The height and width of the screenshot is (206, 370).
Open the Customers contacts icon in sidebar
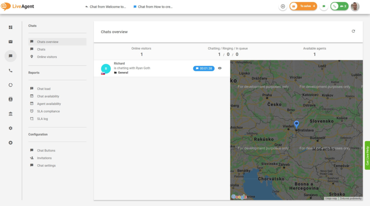click(10, 99)
